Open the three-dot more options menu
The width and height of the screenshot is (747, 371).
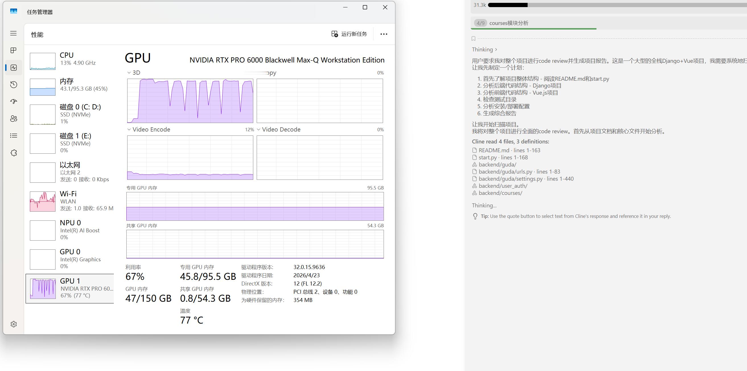point(384,34)
